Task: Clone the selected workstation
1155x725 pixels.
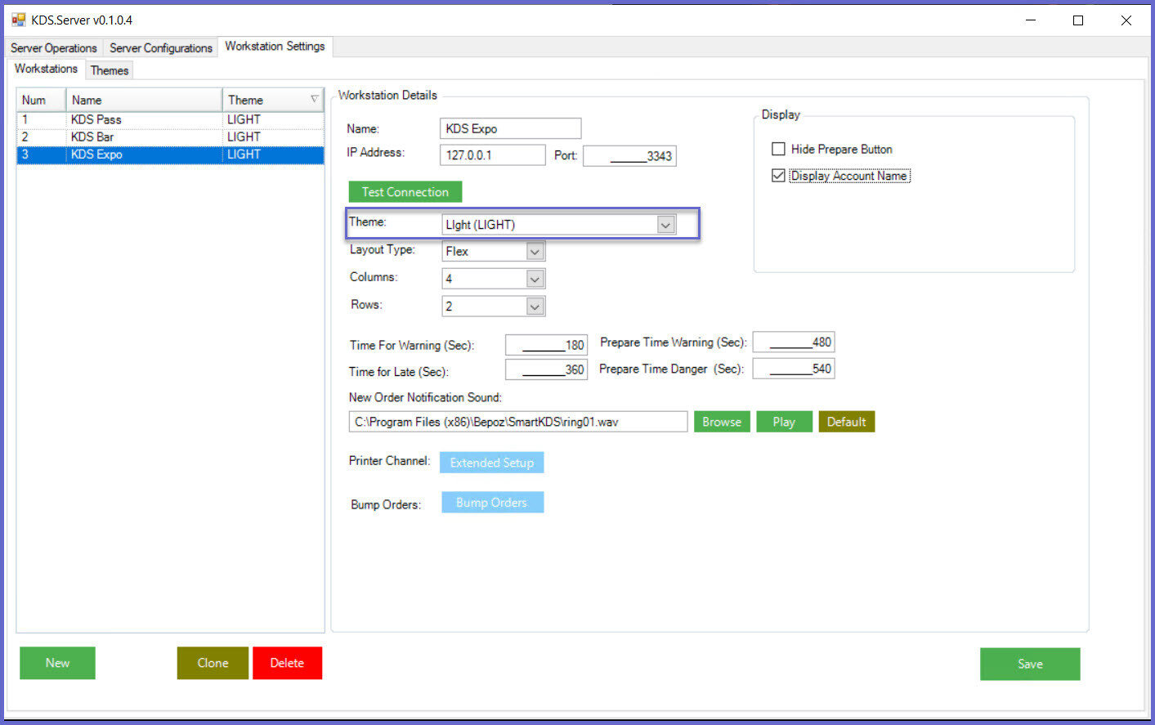Action: tap(213, 663)
